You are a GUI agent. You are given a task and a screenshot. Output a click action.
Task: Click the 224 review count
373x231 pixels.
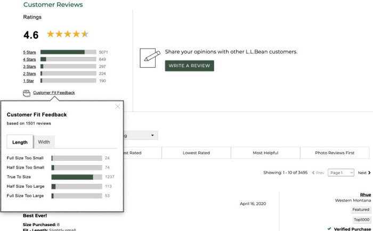click(x=102, y=73)
